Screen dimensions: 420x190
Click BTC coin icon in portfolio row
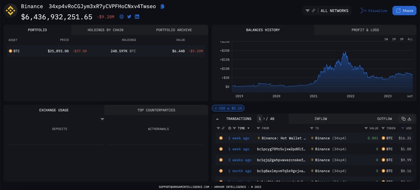tap(10, 51)
